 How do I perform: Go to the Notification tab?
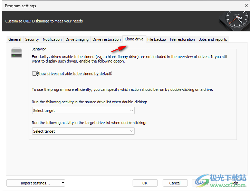(52, 39)
